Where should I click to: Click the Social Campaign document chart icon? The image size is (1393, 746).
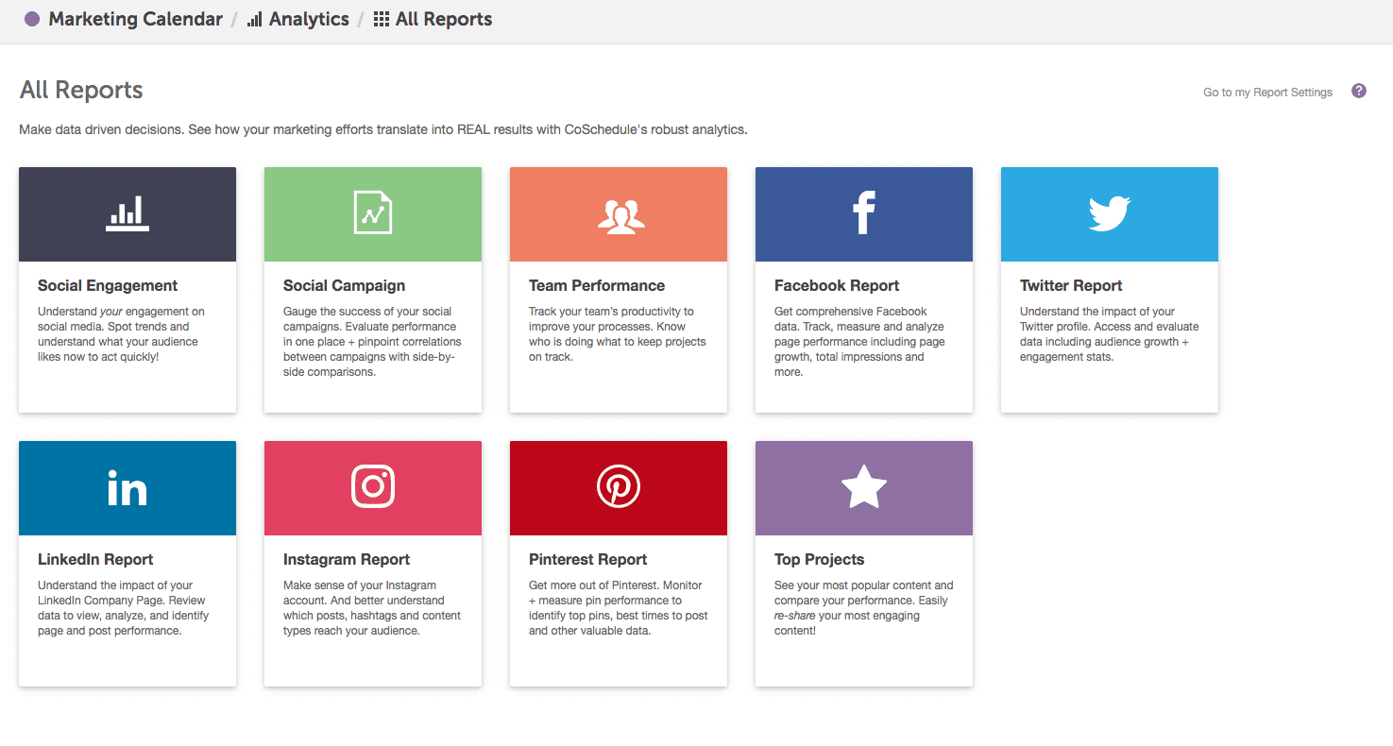coord(373,212)
